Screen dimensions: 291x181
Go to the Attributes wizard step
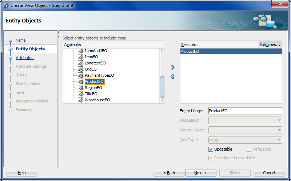coord(24,58)
